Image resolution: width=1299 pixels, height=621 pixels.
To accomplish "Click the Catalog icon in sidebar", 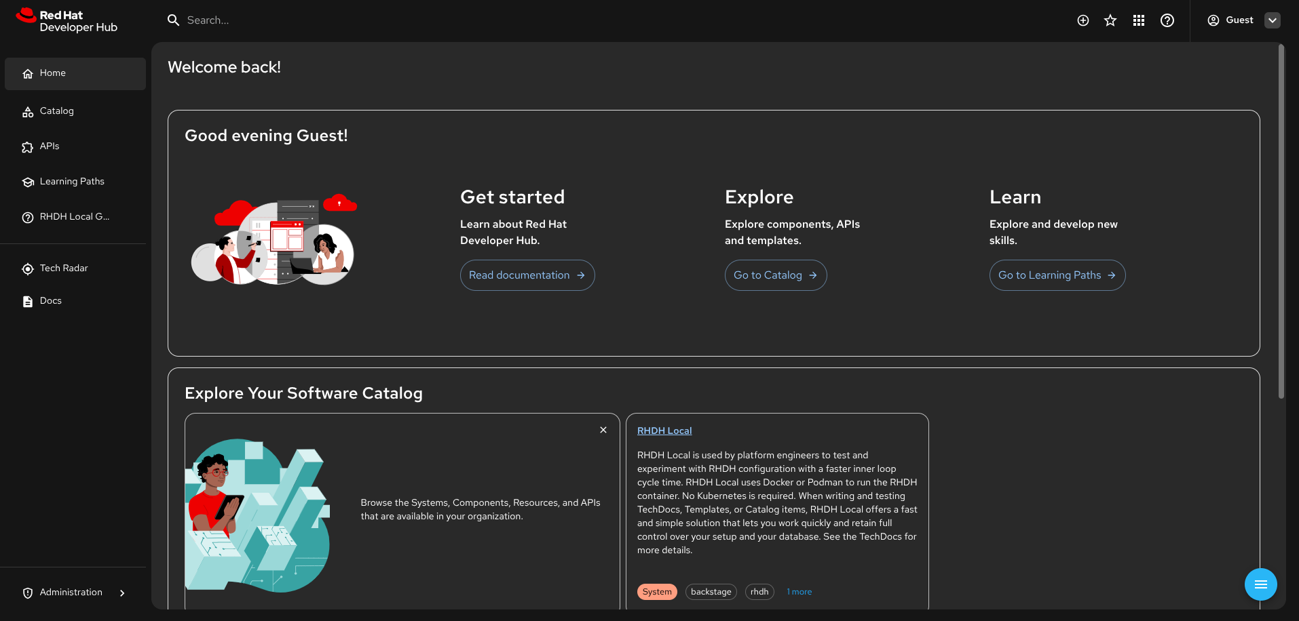I will (28, 112).
